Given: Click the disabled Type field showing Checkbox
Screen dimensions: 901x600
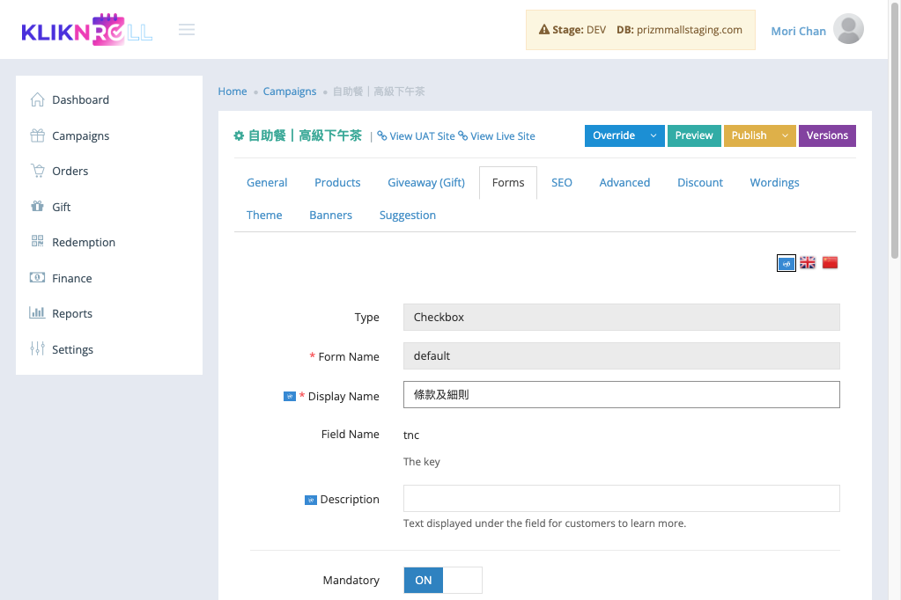Looking at the screenshot, I should click(621, 317).
